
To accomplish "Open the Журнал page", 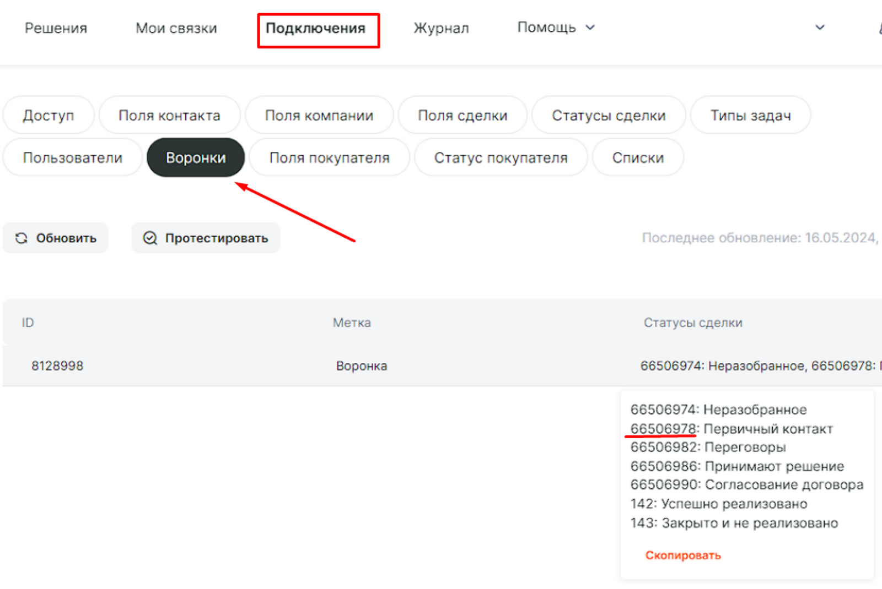I will (441, 28).
